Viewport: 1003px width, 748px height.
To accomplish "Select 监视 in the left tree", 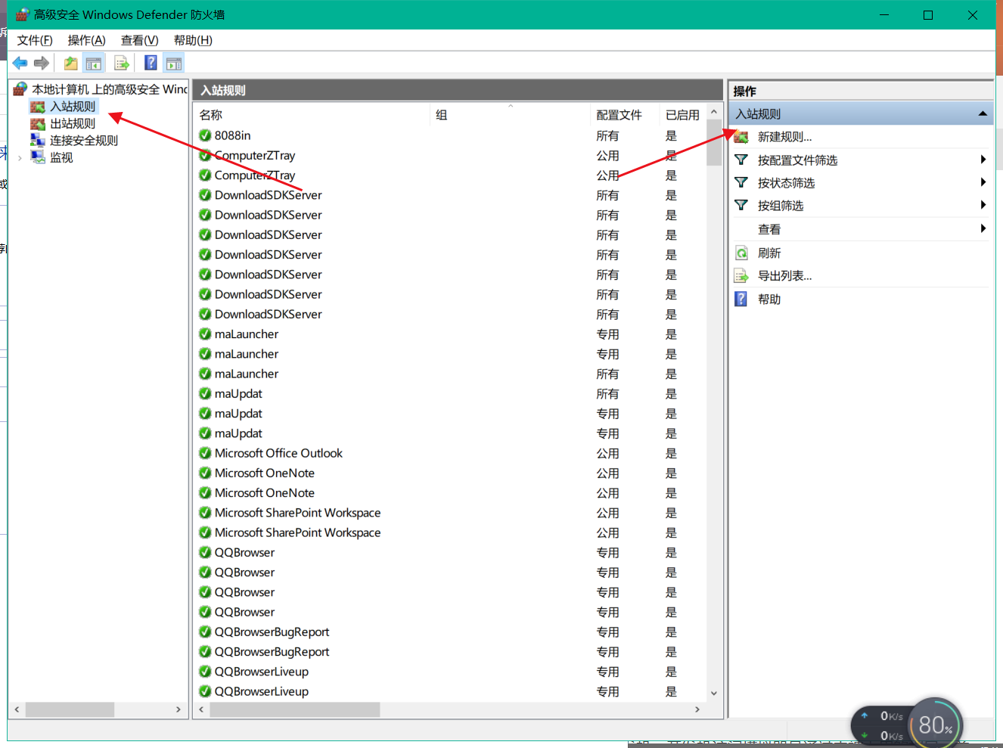I will click(x=61, y=157).
